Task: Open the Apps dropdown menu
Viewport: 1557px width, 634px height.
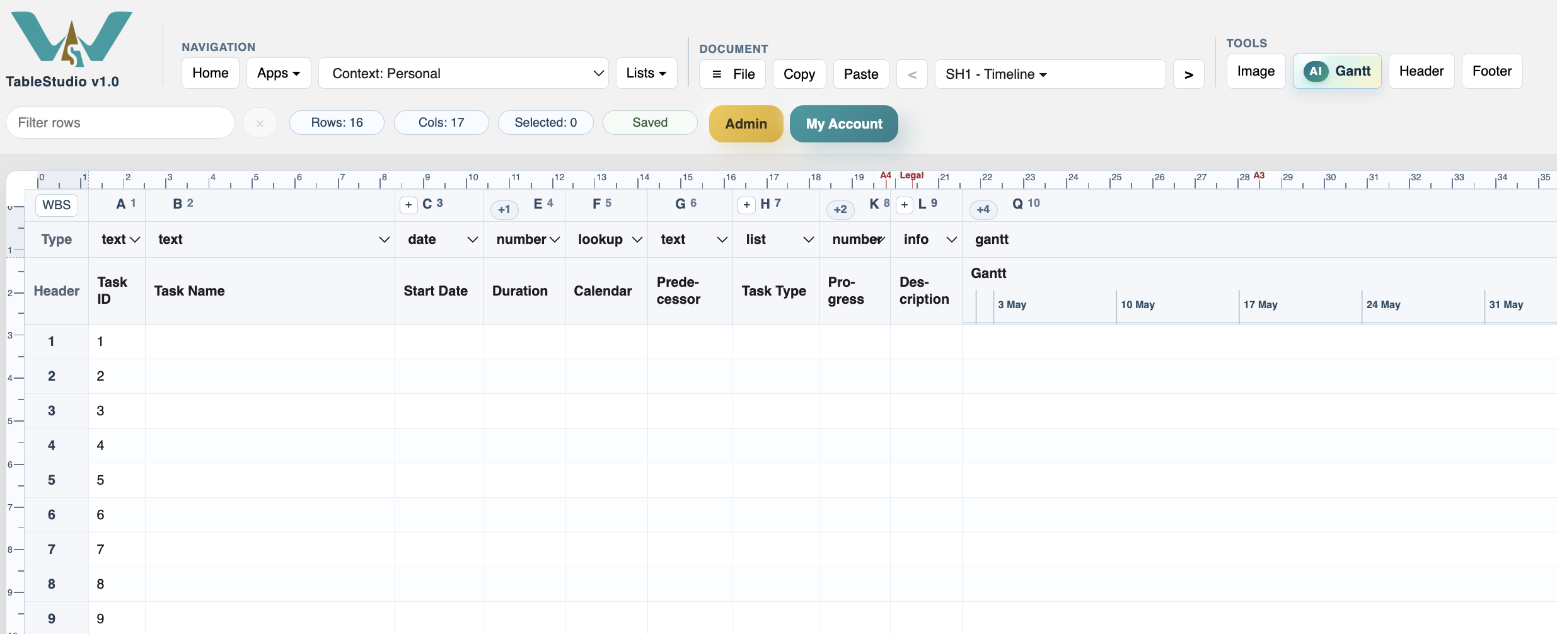Action: [279, 73]
